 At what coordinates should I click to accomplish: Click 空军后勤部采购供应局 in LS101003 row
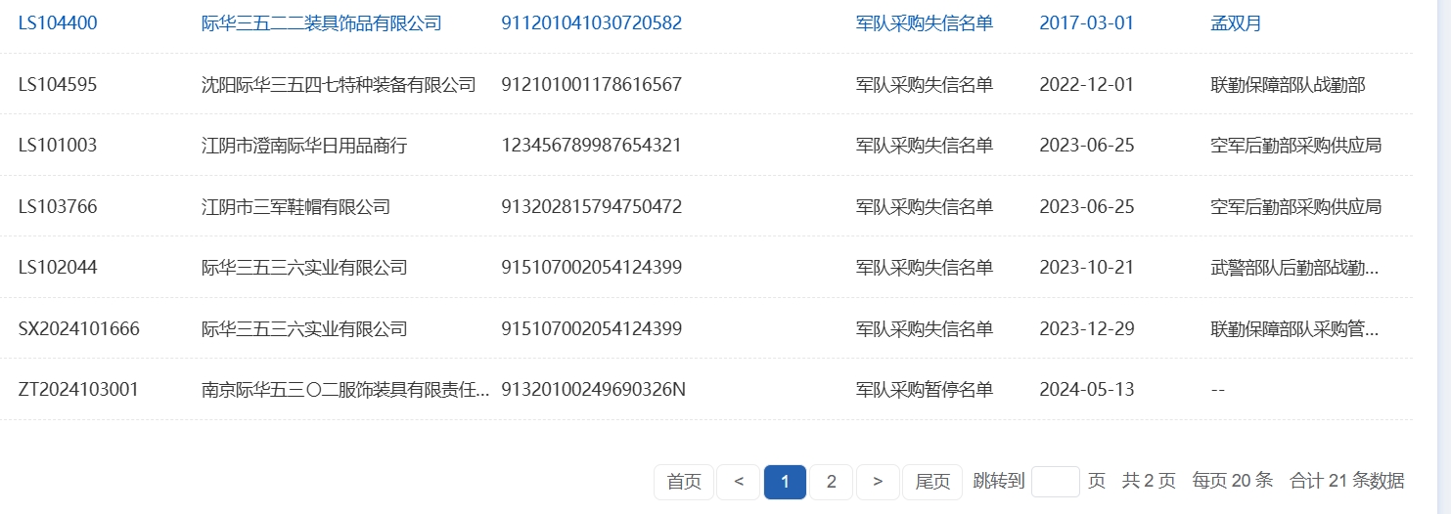tap(1296, 146)
